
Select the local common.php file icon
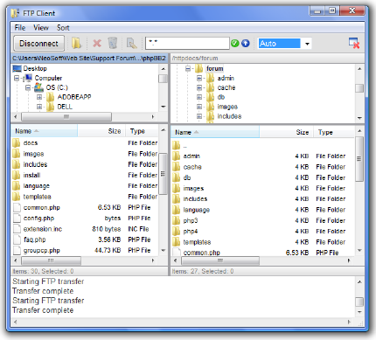[x=17, y=207]
